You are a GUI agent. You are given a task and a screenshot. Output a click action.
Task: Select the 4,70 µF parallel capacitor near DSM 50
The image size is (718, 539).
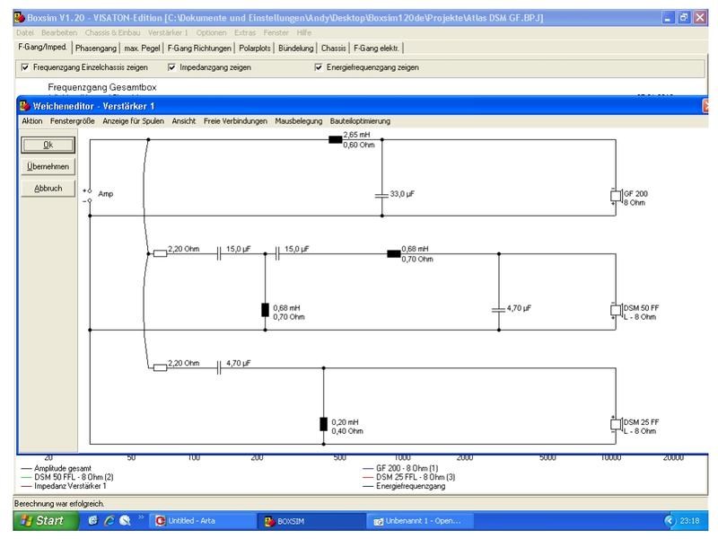tap(497, 308)
